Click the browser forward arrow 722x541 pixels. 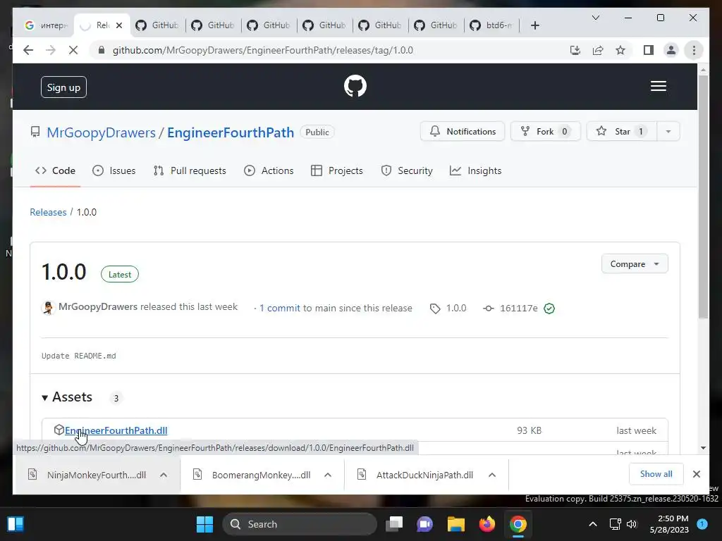click(51, 50)
